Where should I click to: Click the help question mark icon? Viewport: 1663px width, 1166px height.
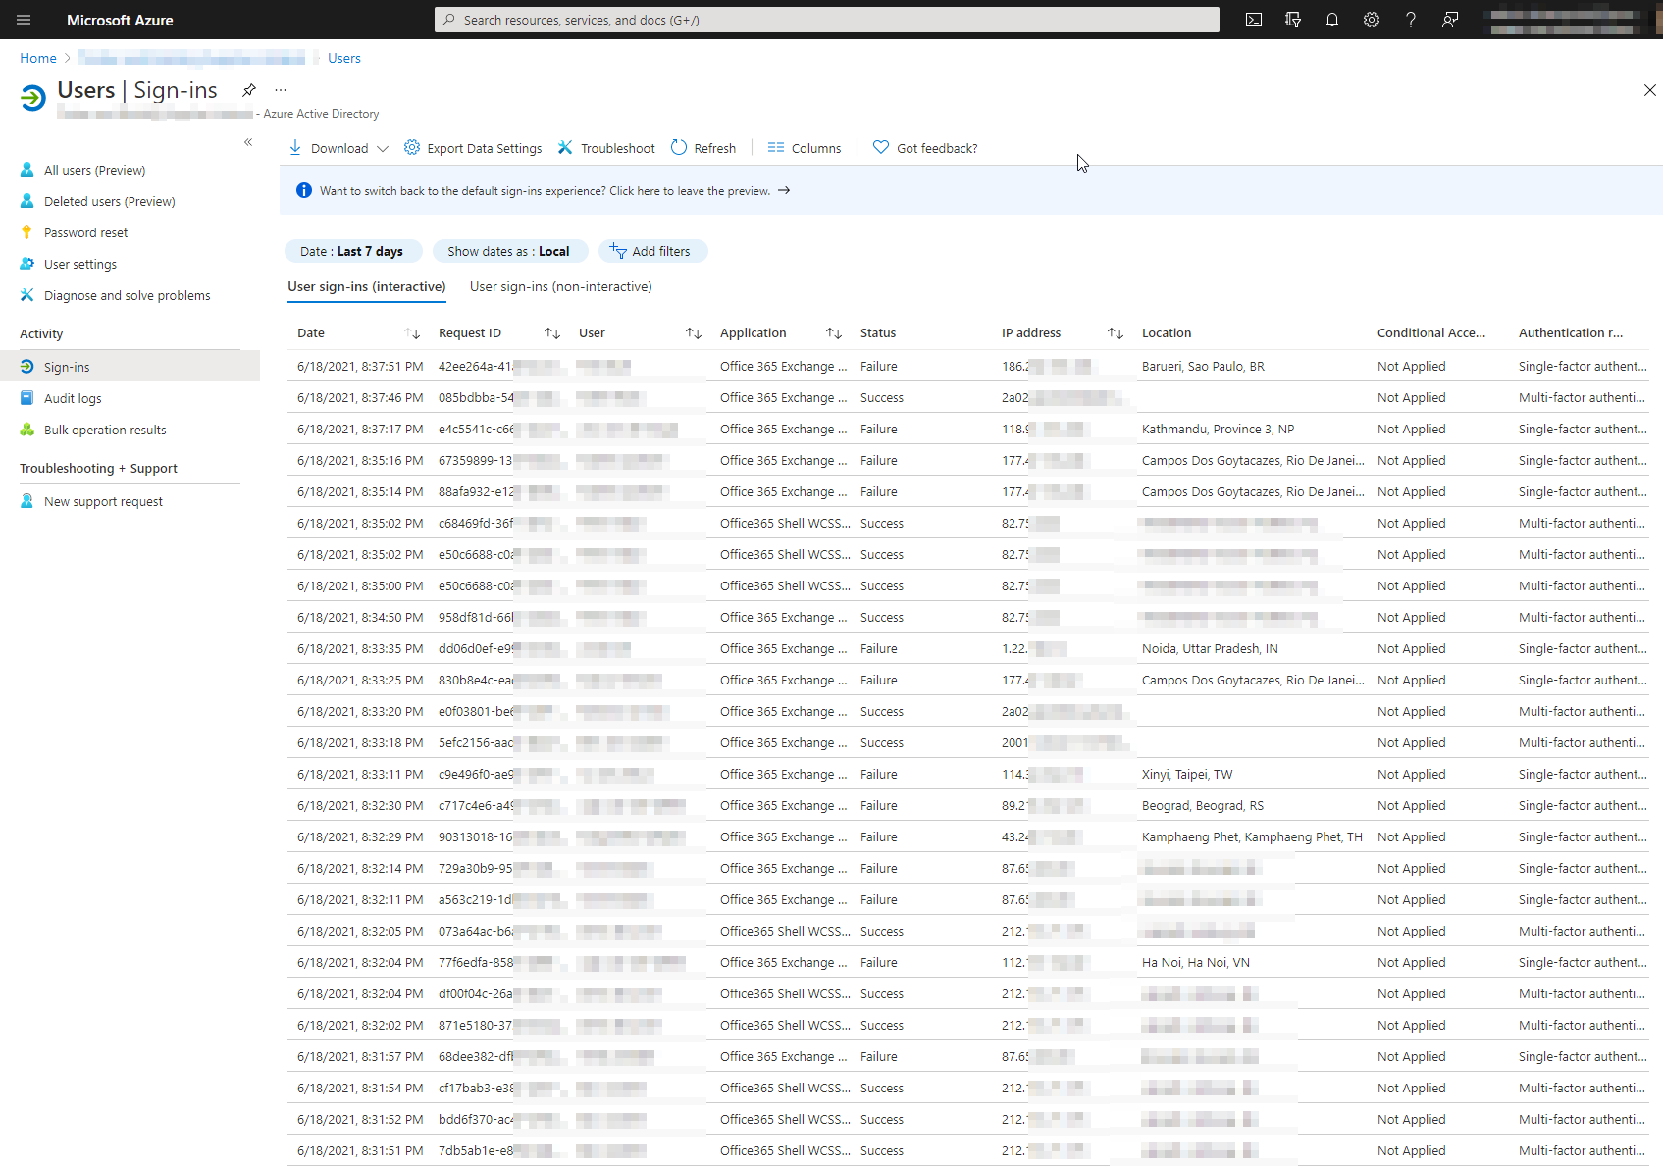click(1410, 20)
